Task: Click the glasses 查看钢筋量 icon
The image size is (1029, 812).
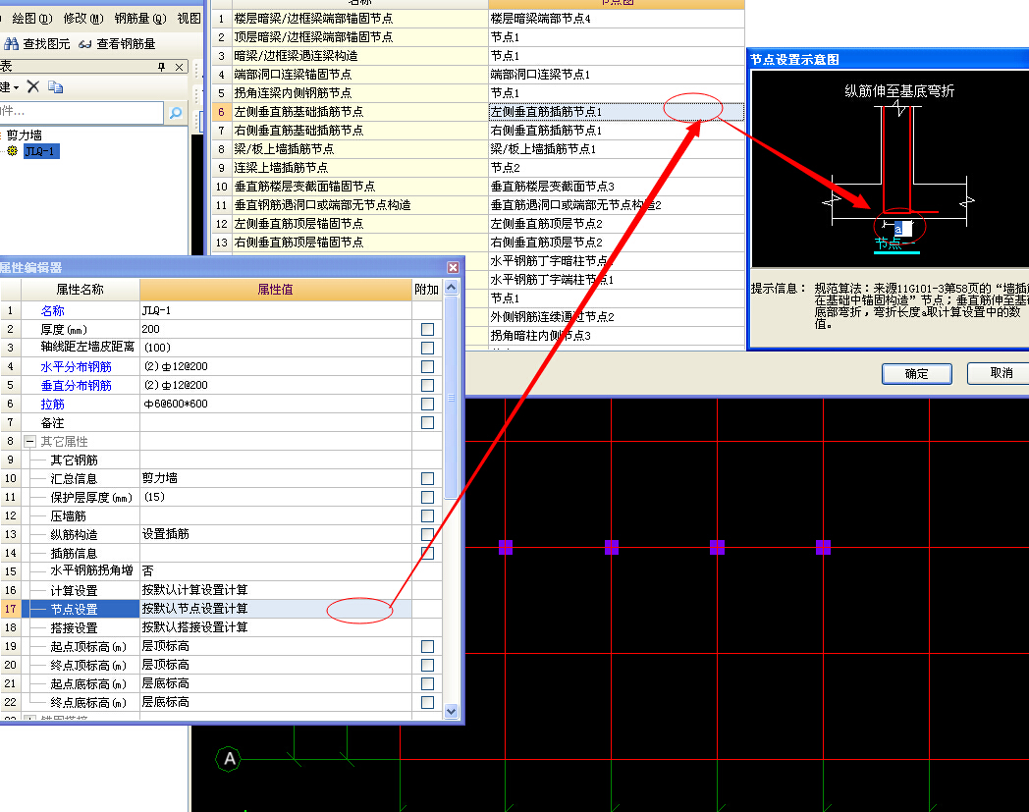Action: click(84, 44)
